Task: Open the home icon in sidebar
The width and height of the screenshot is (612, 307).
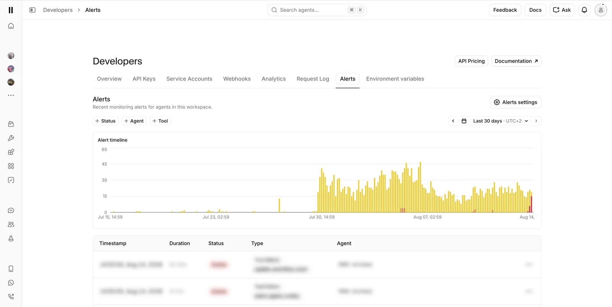Action: tap(11, 26)
